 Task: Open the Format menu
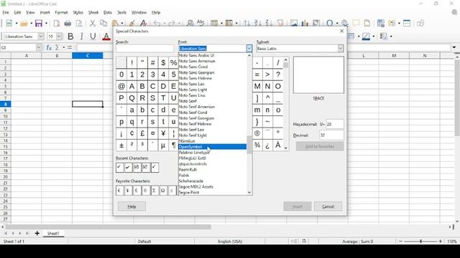(x=61, y=13)
